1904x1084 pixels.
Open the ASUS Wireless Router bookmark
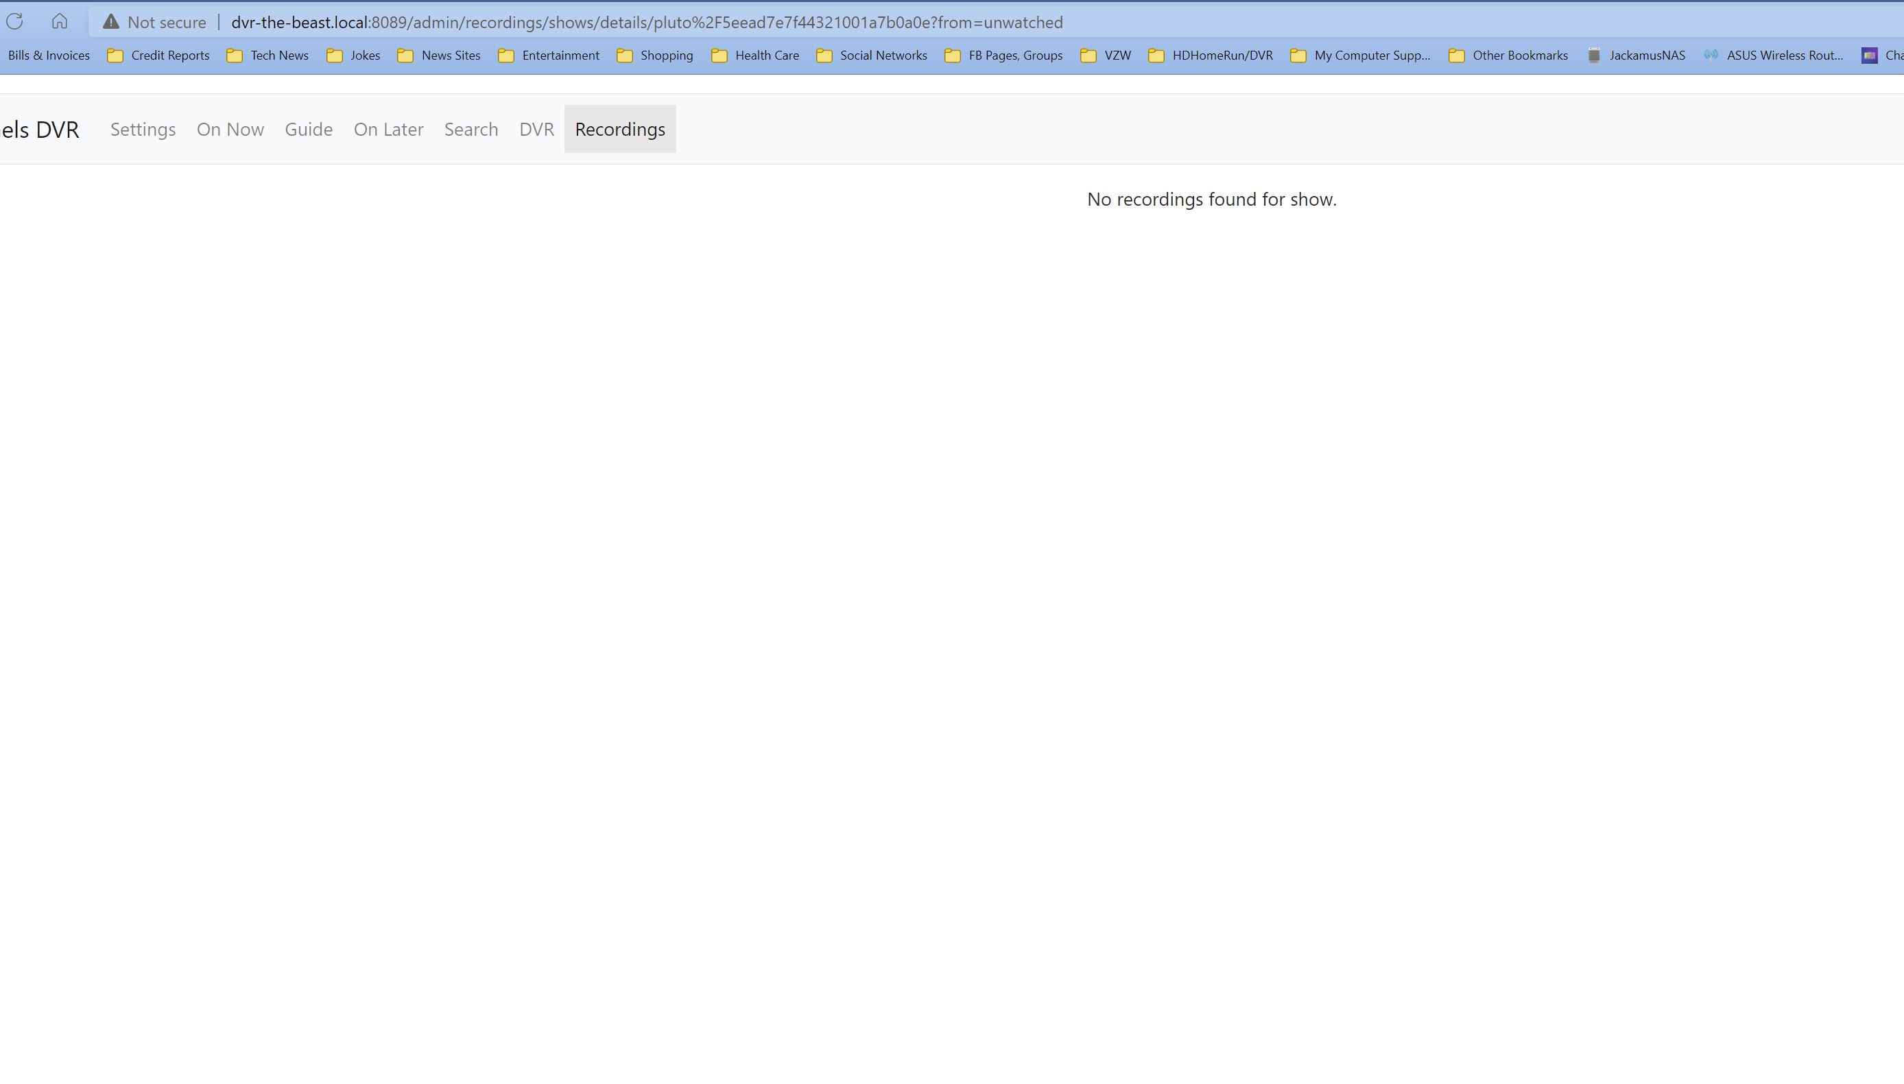(x=1774, y=55)
